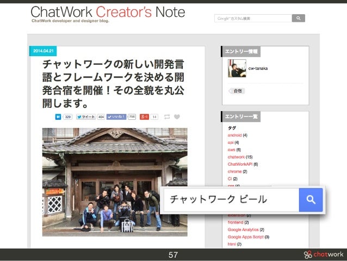
Task: Click the Facebook いいね! button
Action: click(x=116, y=117)
